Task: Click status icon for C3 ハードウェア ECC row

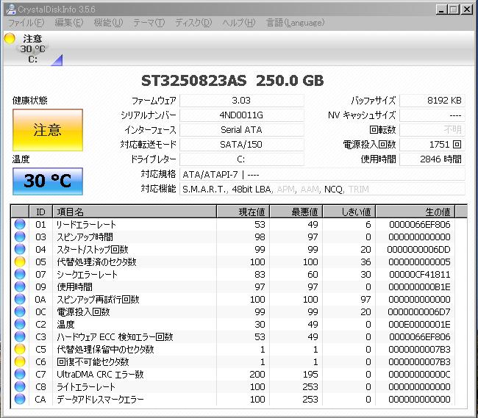Action: coord(20,336)
